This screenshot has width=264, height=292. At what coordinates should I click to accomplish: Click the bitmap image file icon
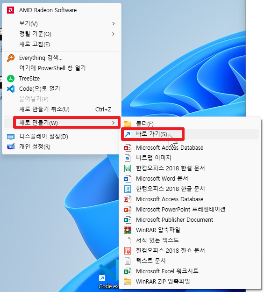click(128, 158)
